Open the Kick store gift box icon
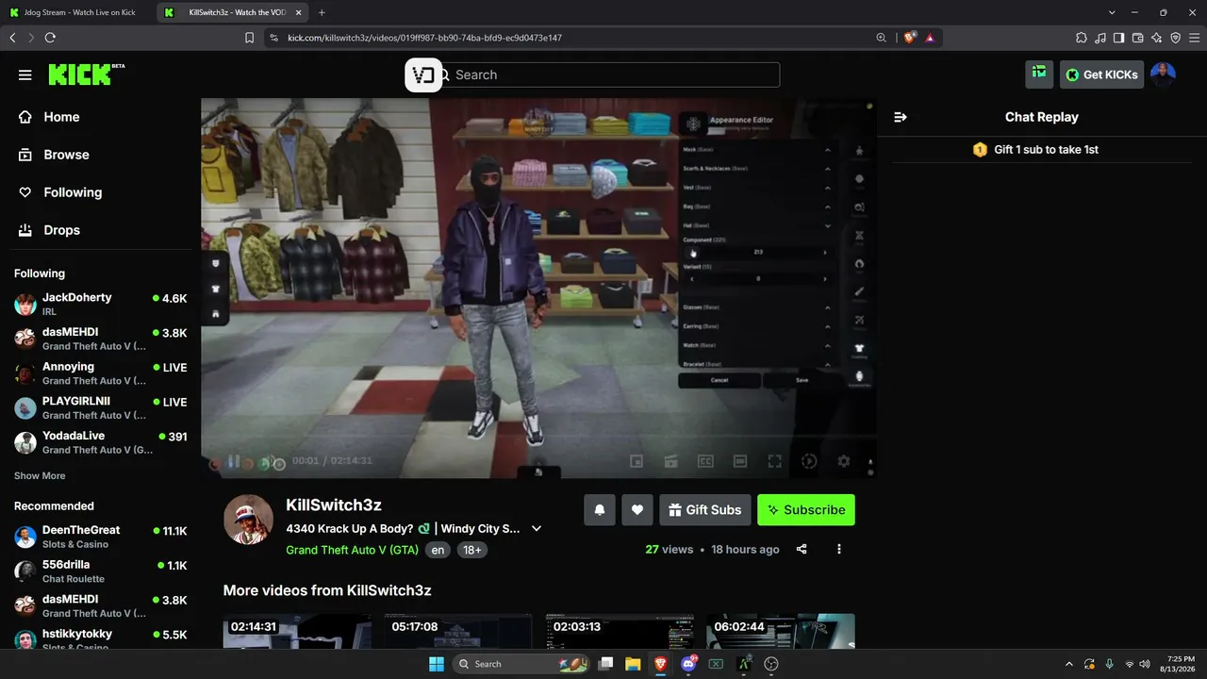1207x679 pixels. coord(1039,75)
